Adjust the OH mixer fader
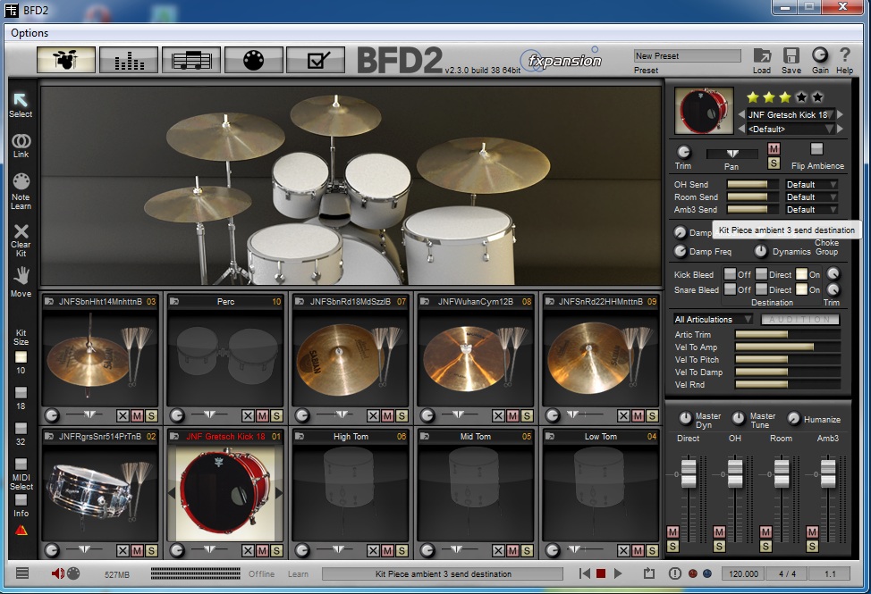This screenshot has height=594, width=871. (x=735, y=473)
